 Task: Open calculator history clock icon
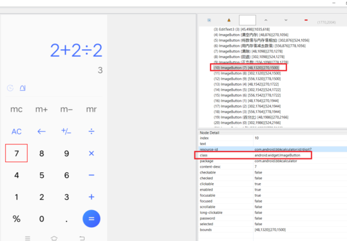point(10,88)
